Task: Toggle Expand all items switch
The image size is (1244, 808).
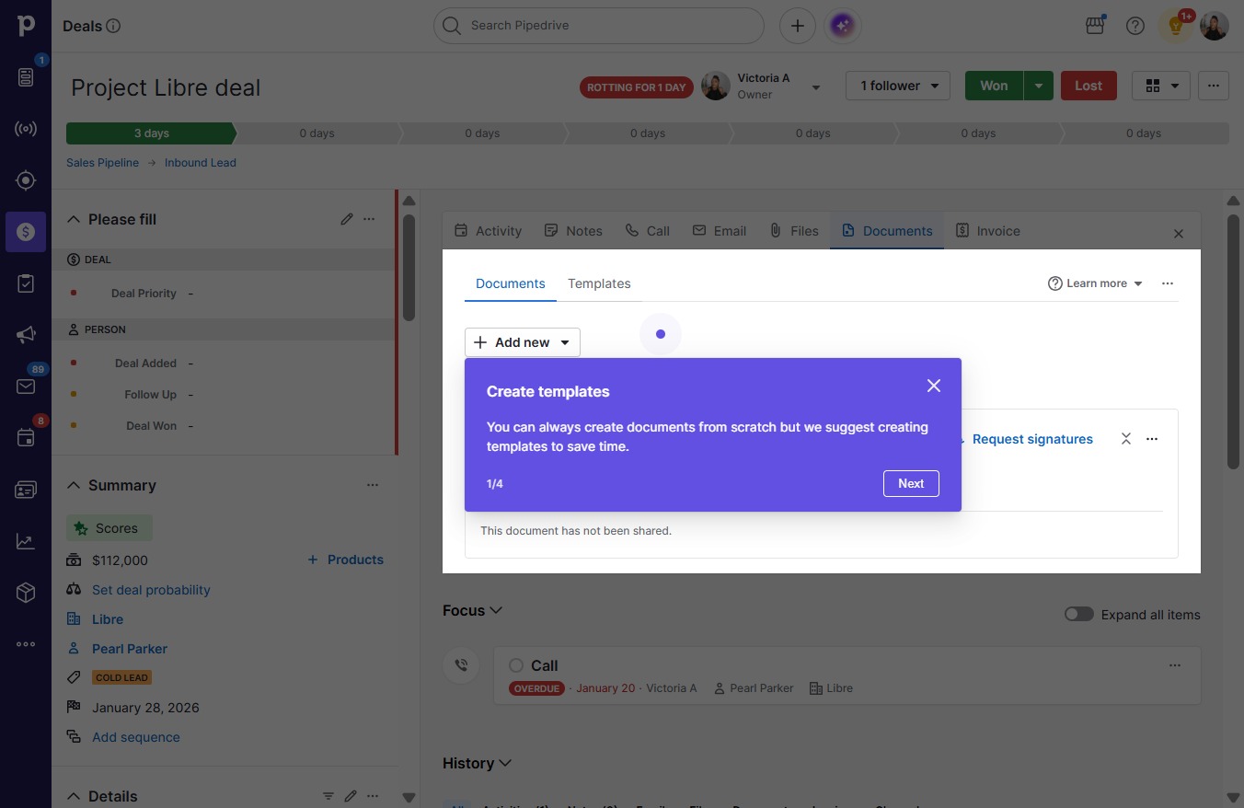Action: pos(1078,615)
